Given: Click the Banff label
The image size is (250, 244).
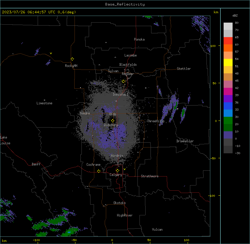Looking at the screenshot, I should coord(36,164).
